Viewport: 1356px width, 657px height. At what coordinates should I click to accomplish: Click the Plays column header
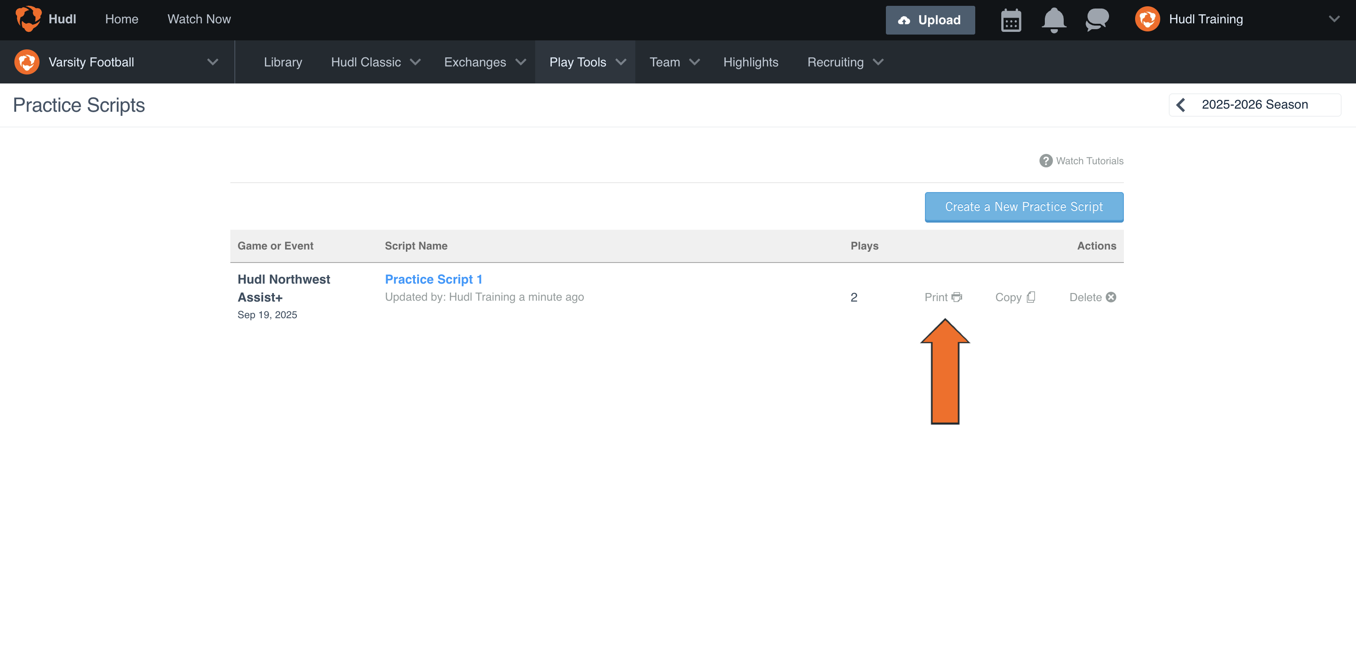(x=864, y=245)
